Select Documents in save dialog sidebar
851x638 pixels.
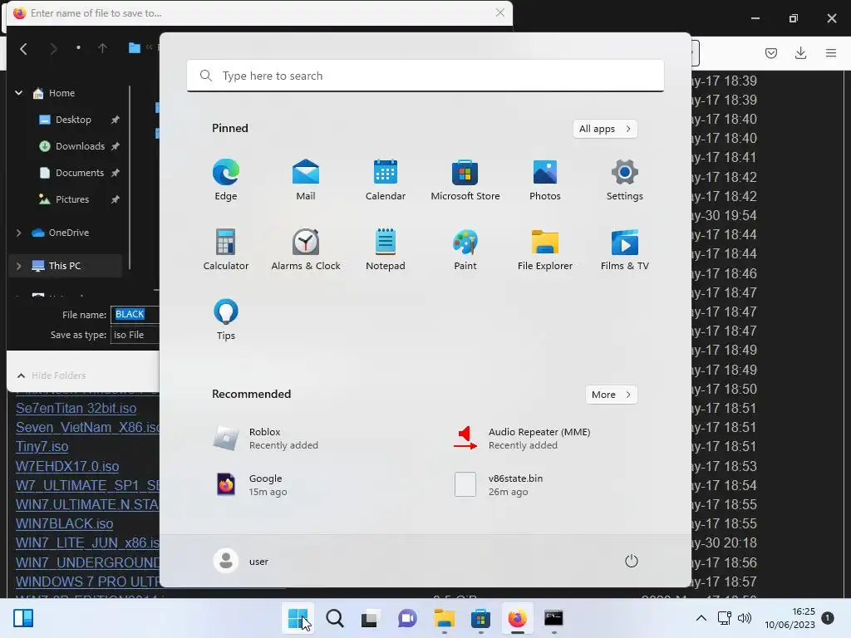(79, 173)
